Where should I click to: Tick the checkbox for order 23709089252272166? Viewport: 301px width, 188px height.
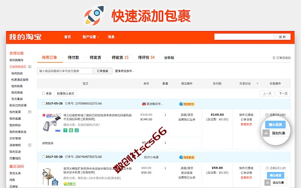tap(43, 103)
